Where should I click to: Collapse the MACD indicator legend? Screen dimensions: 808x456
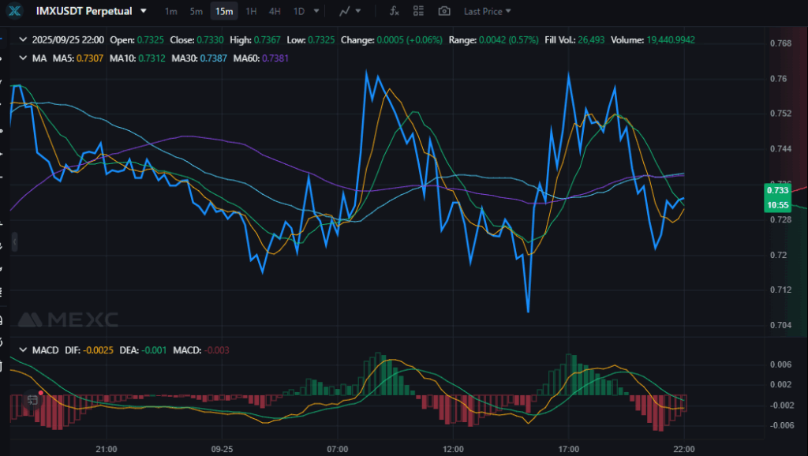pos(22,349)
